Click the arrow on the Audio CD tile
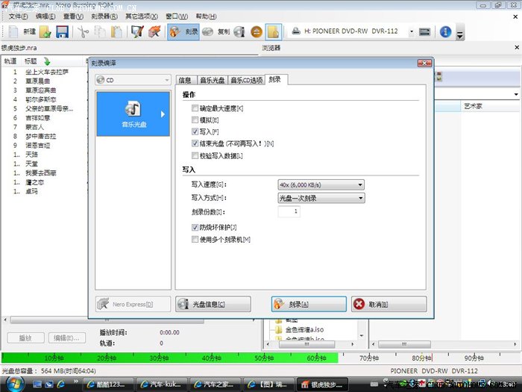522x392 pixels. (x=163, y=114)
